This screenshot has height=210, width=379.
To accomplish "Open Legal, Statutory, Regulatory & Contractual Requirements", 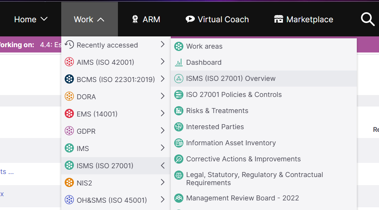I will pyautogui.click(x=264, y=179).
